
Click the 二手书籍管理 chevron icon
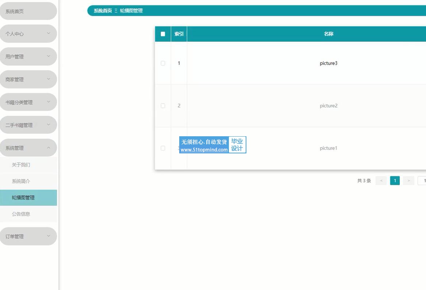click(49, 125)
